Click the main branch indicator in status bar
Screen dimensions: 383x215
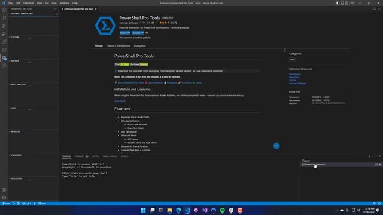coord(7,204)
